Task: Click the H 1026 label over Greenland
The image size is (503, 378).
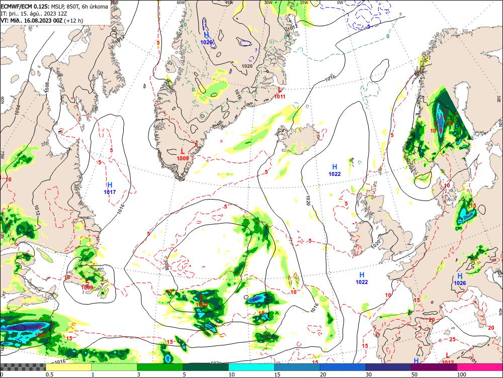Action: pyautogui.click(x=207, y=38)
